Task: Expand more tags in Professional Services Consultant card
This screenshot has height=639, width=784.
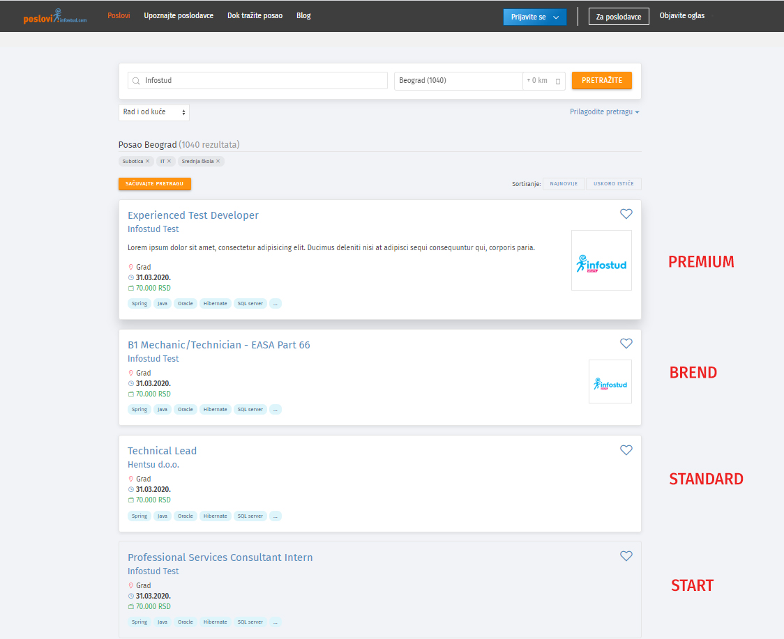Action: point(275,622)
